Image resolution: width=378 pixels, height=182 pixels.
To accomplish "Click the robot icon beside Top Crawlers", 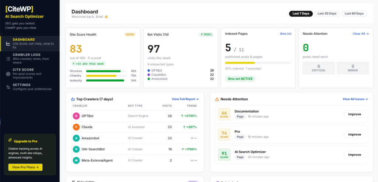I will [x=73, y=99].
